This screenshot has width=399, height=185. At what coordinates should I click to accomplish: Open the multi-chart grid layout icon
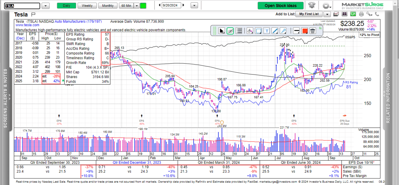[345, 14]
